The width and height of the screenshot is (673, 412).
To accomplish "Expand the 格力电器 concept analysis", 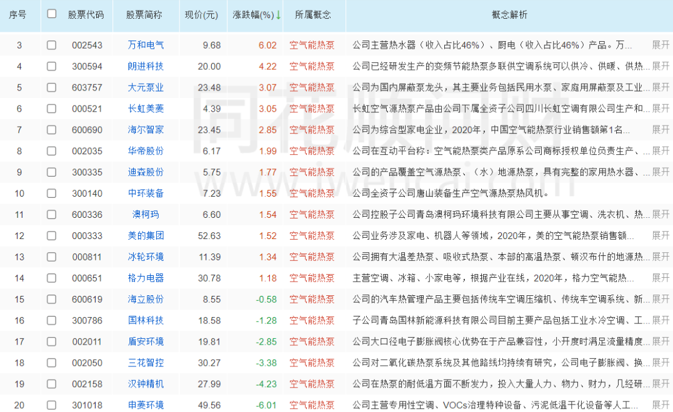I will (661, 278).
